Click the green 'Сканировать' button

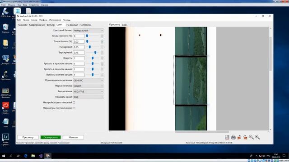pos(51,137)
